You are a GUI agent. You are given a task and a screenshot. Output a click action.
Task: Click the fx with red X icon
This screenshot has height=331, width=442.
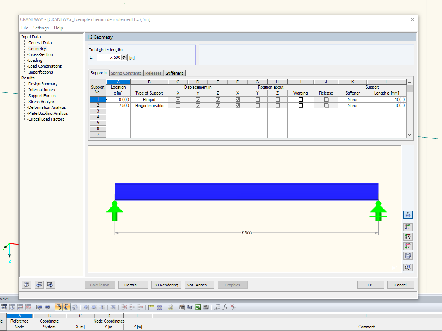click(x=233, y=307)
